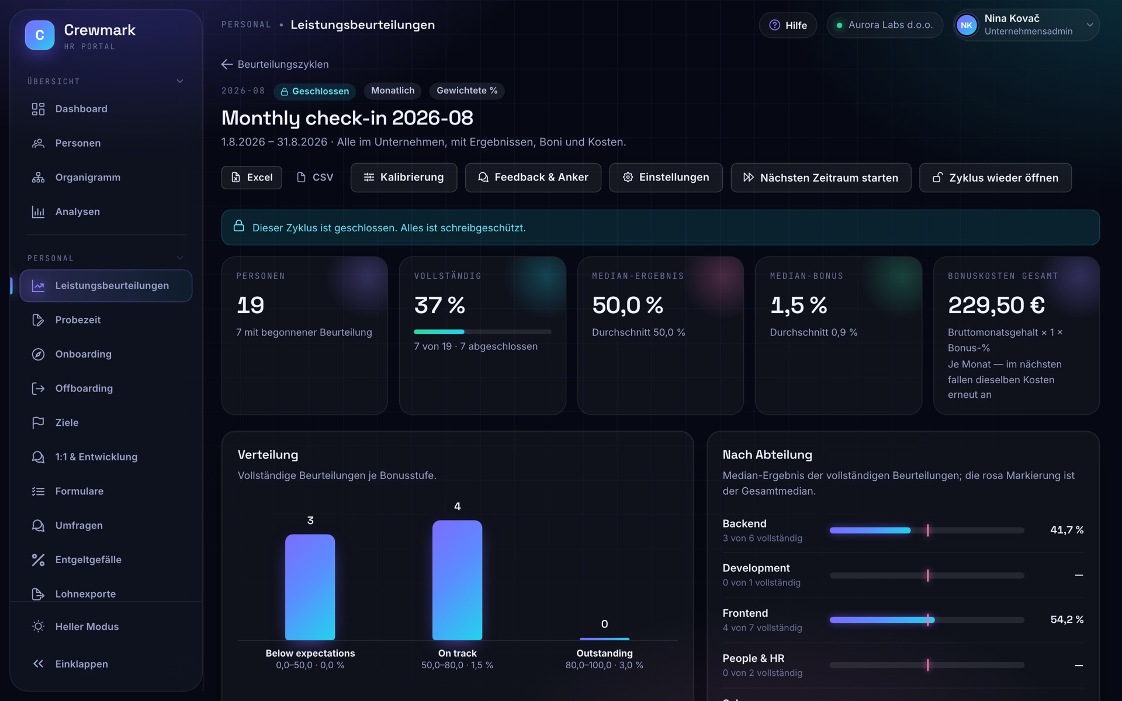Click the Vollständig progress bar

(482, 332)
